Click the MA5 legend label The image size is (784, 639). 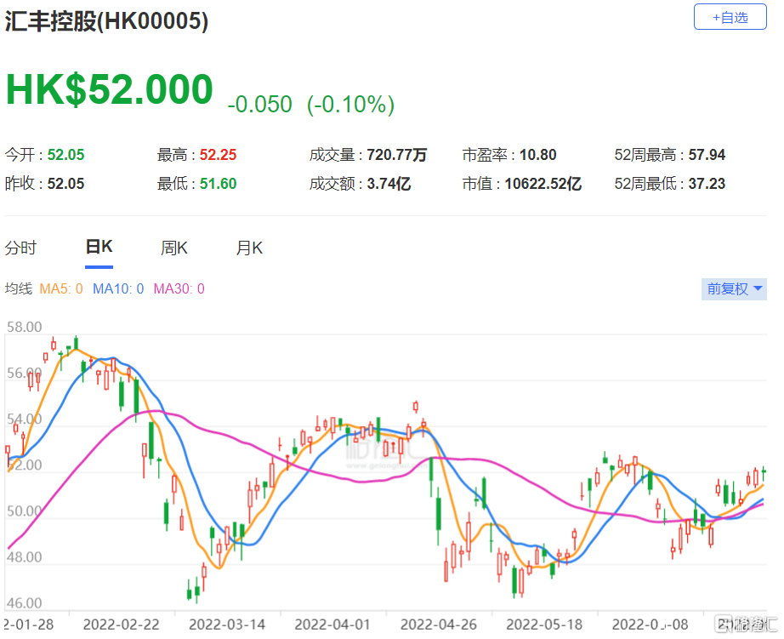61,288
